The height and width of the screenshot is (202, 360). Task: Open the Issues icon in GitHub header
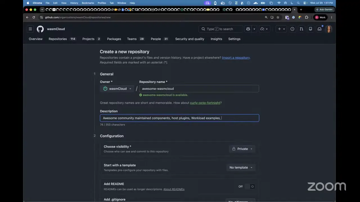(292, 29)
